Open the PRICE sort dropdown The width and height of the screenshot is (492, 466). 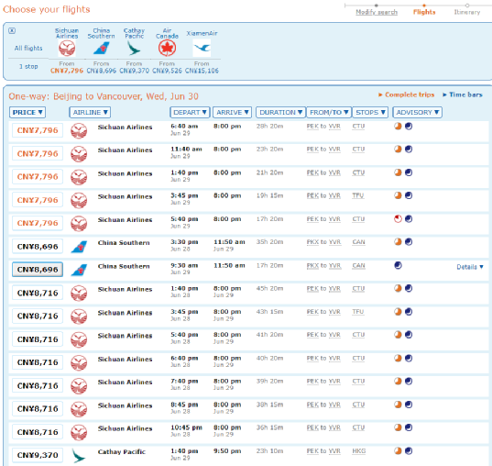click(27, 112)
